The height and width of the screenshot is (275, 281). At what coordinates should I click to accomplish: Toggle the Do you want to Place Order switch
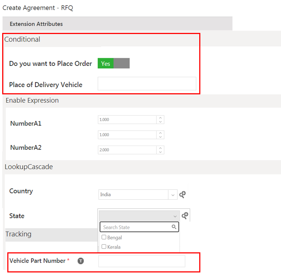113,63
